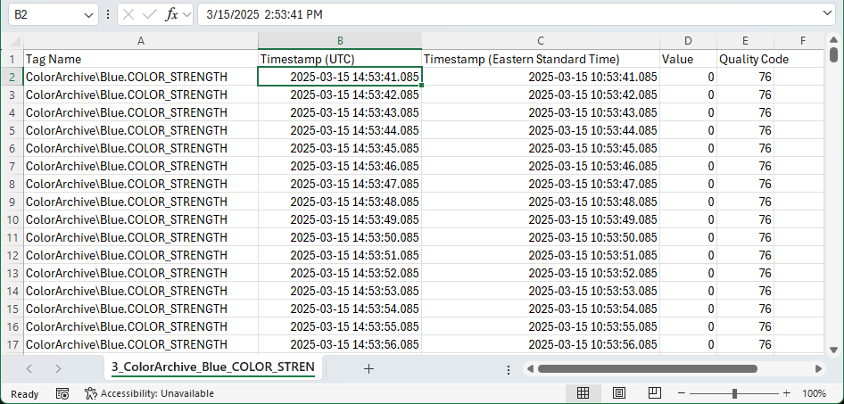Click the macro recording status bar icon
The width and height of the screenshot is (844, 404).
[x=62, y=394]
